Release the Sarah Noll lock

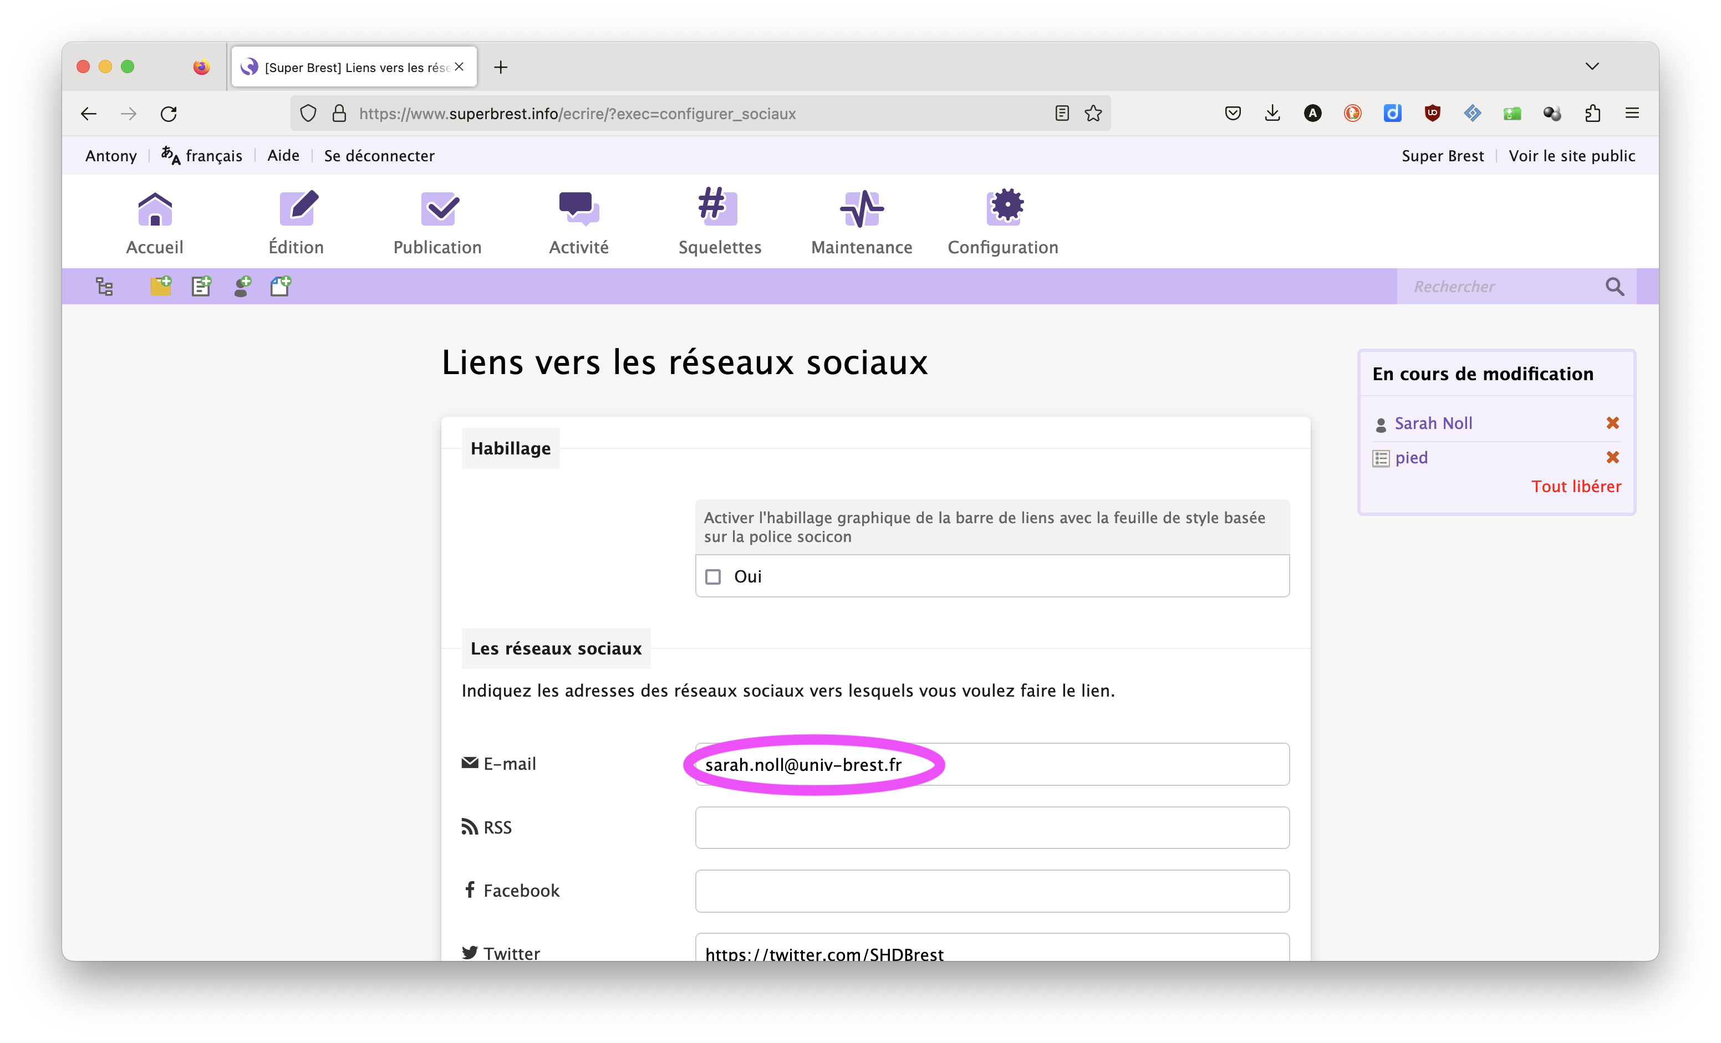pos(1612,423)
